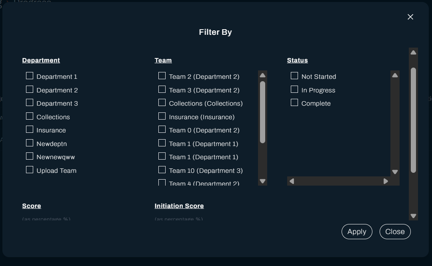Click the down arrow of the dialog's main scrollbar

[413, 216]
